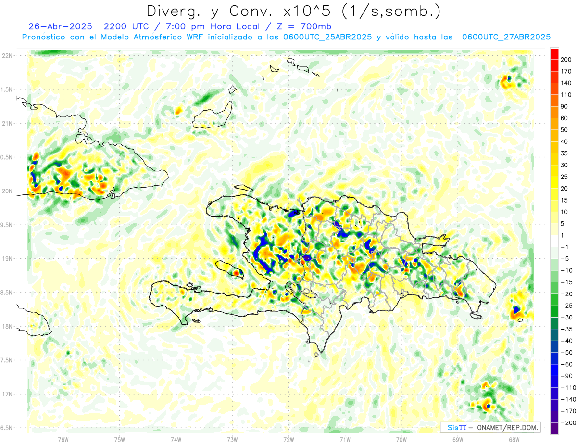This screenshot has height=446, width=577.
Task: Click the '76W' longitude axis label
Action: click(63, 439)
